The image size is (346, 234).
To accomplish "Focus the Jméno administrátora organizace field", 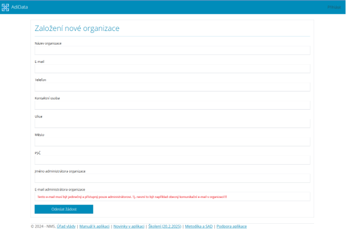I will tap(173, 178).
